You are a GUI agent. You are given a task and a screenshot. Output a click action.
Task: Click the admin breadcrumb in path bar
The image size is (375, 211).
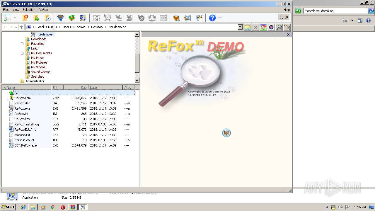click(x=81, y=27)
